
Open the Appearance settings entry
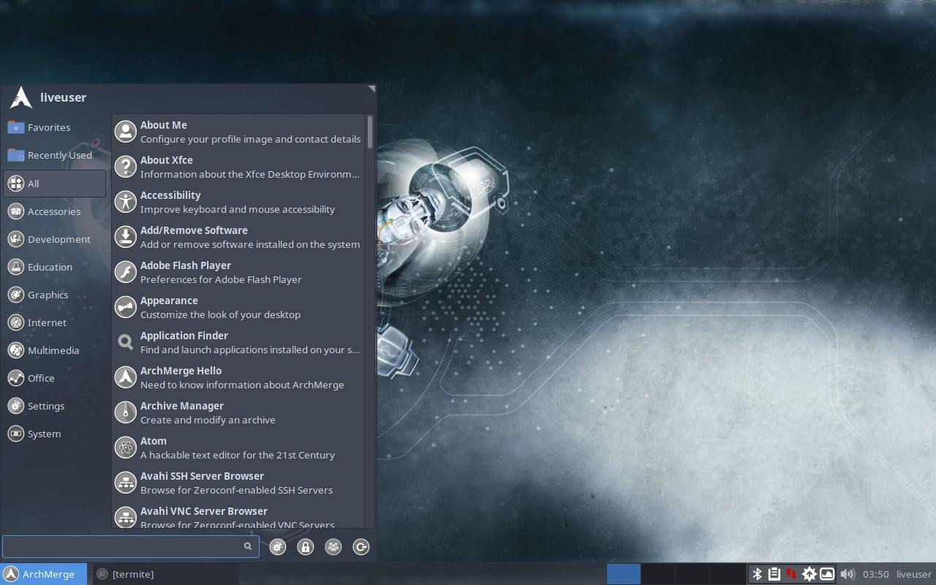tap(238, 307)
